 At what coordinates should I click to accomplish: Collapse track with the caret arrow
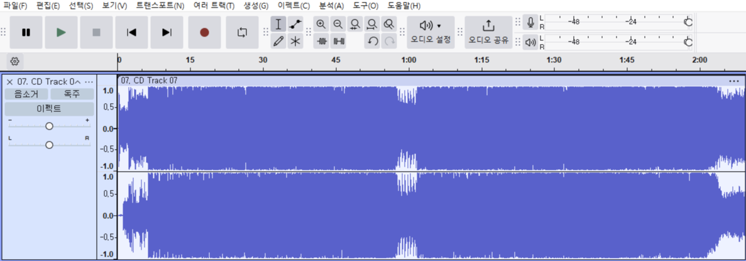click(x=79, y=81)
